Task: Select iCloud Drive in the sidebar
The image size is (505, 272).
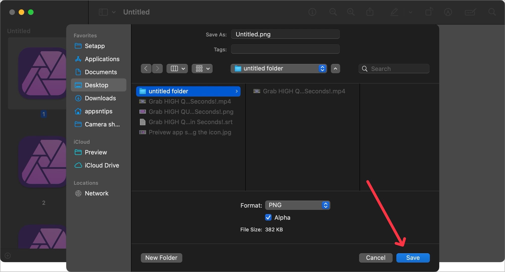Action: [102, 165]
